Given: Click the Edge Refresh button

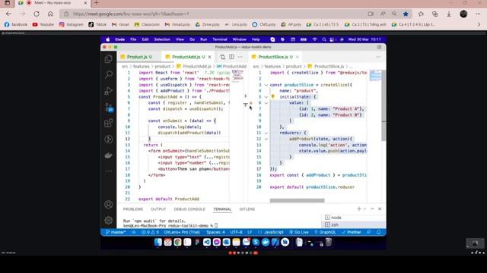Looking at the screenshot, I should click(x=37, y=14).
